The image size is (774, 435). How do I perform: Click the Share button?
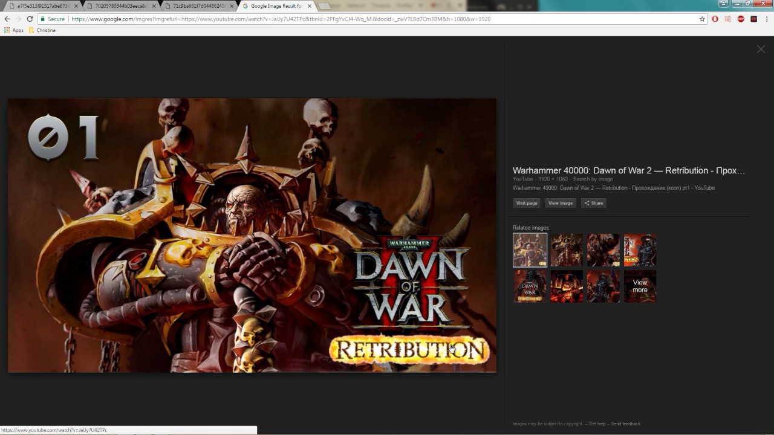point(594,203)
